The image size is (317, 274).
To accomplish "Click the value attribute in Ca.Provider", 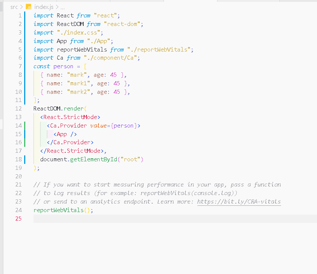I will click(x=98, y=125).
